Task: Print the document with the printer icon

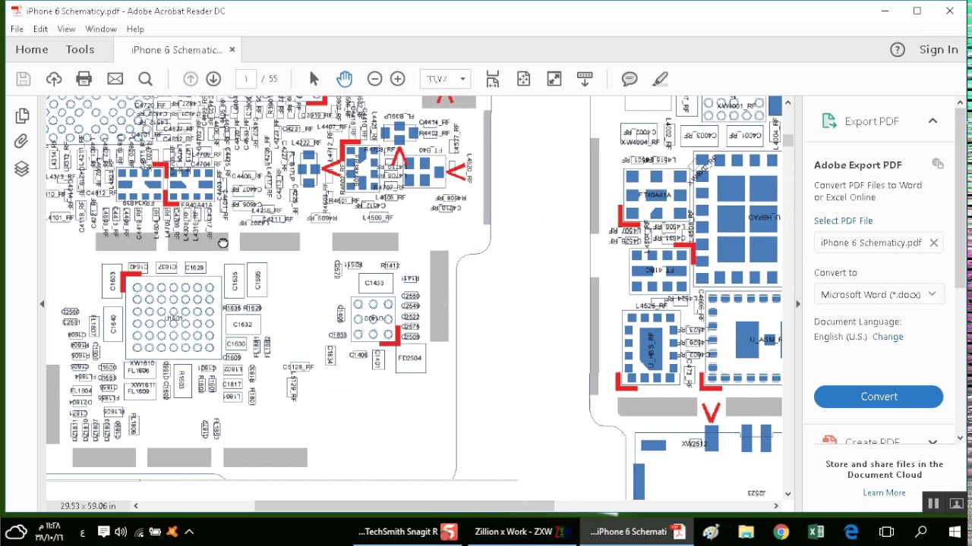Action: click(x=84, y=79)
